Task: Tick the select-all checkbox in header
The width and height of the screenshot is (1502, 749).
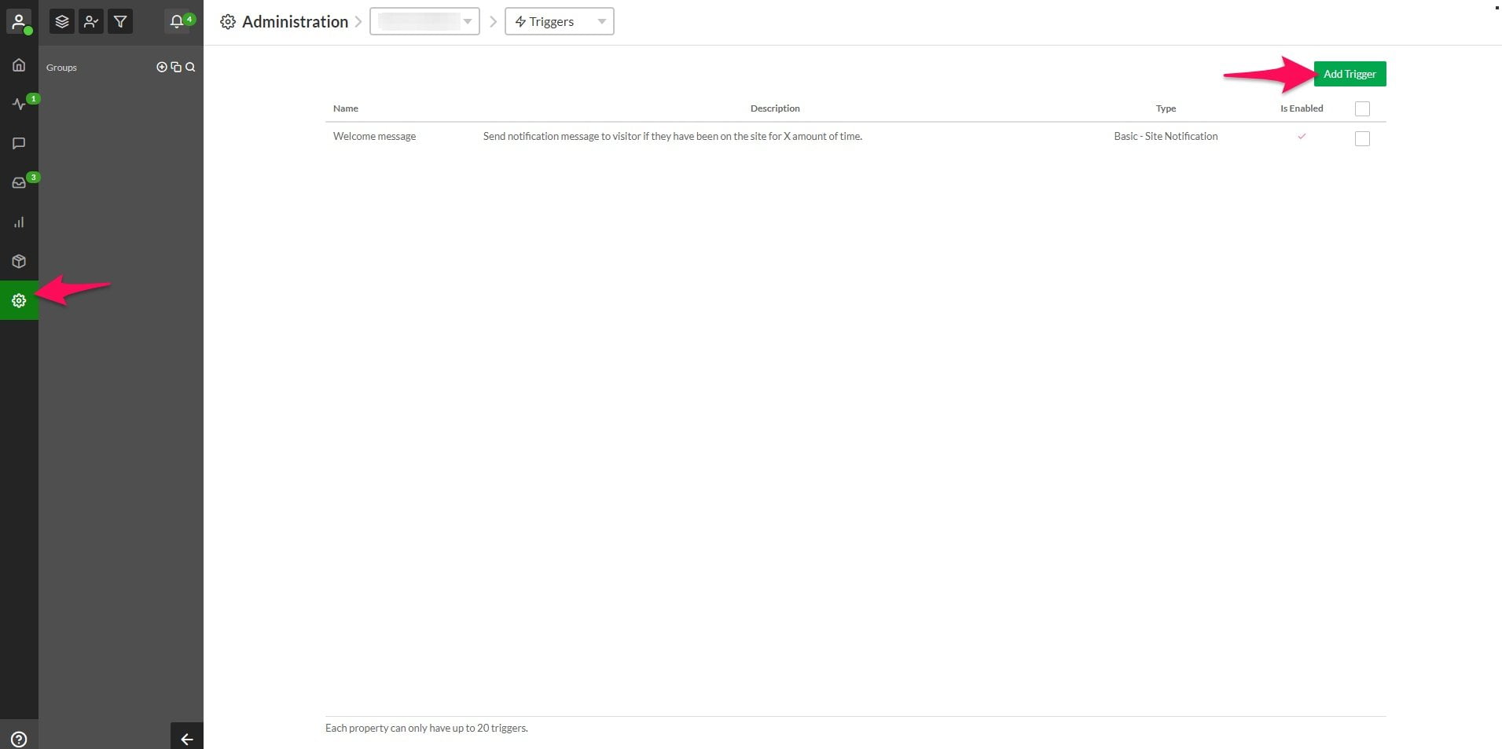Action: point(1362,109)
